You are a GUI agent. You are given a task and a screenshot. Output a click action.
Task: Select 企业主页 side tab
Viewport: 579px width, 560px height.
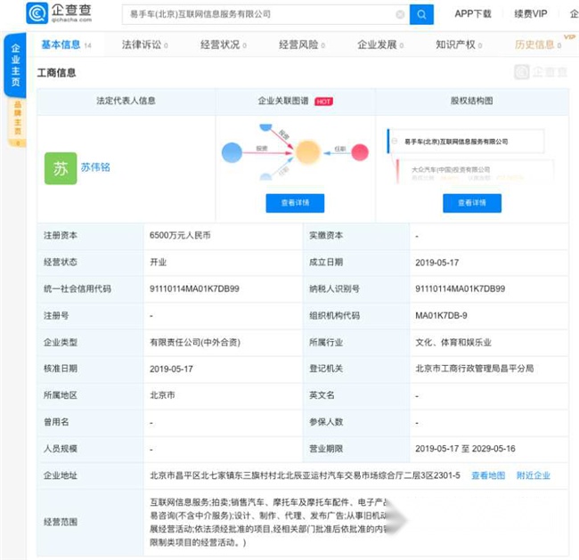point(15,65)
